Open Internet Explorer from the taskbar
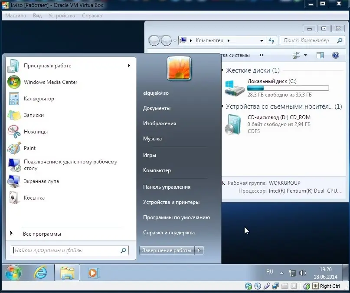 click(40, 273)
